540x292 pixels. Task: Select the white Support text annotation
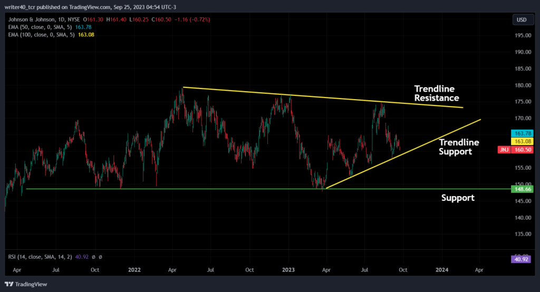458,198
